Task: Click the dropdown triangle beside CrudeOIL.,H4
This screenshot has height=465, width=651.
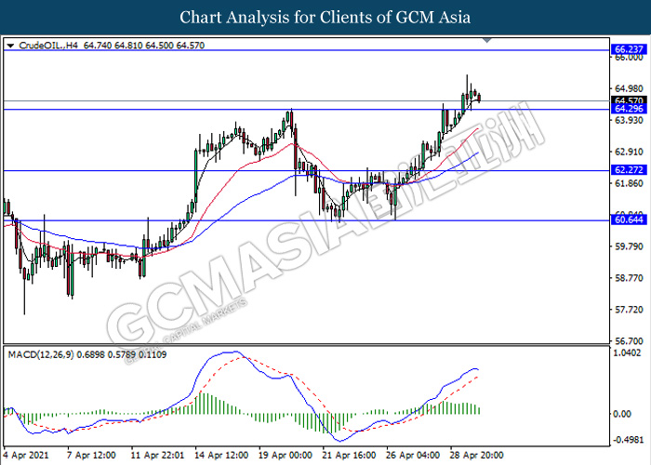Action: point(11,46)
